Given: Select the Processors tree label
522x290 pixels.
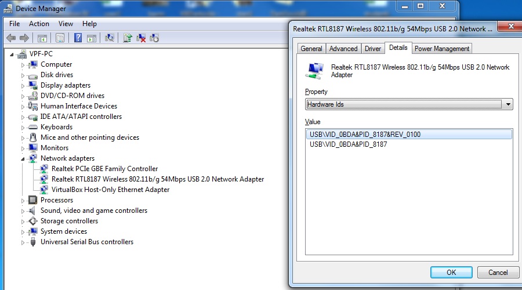Looking at the screenshot, I should 57,200.
